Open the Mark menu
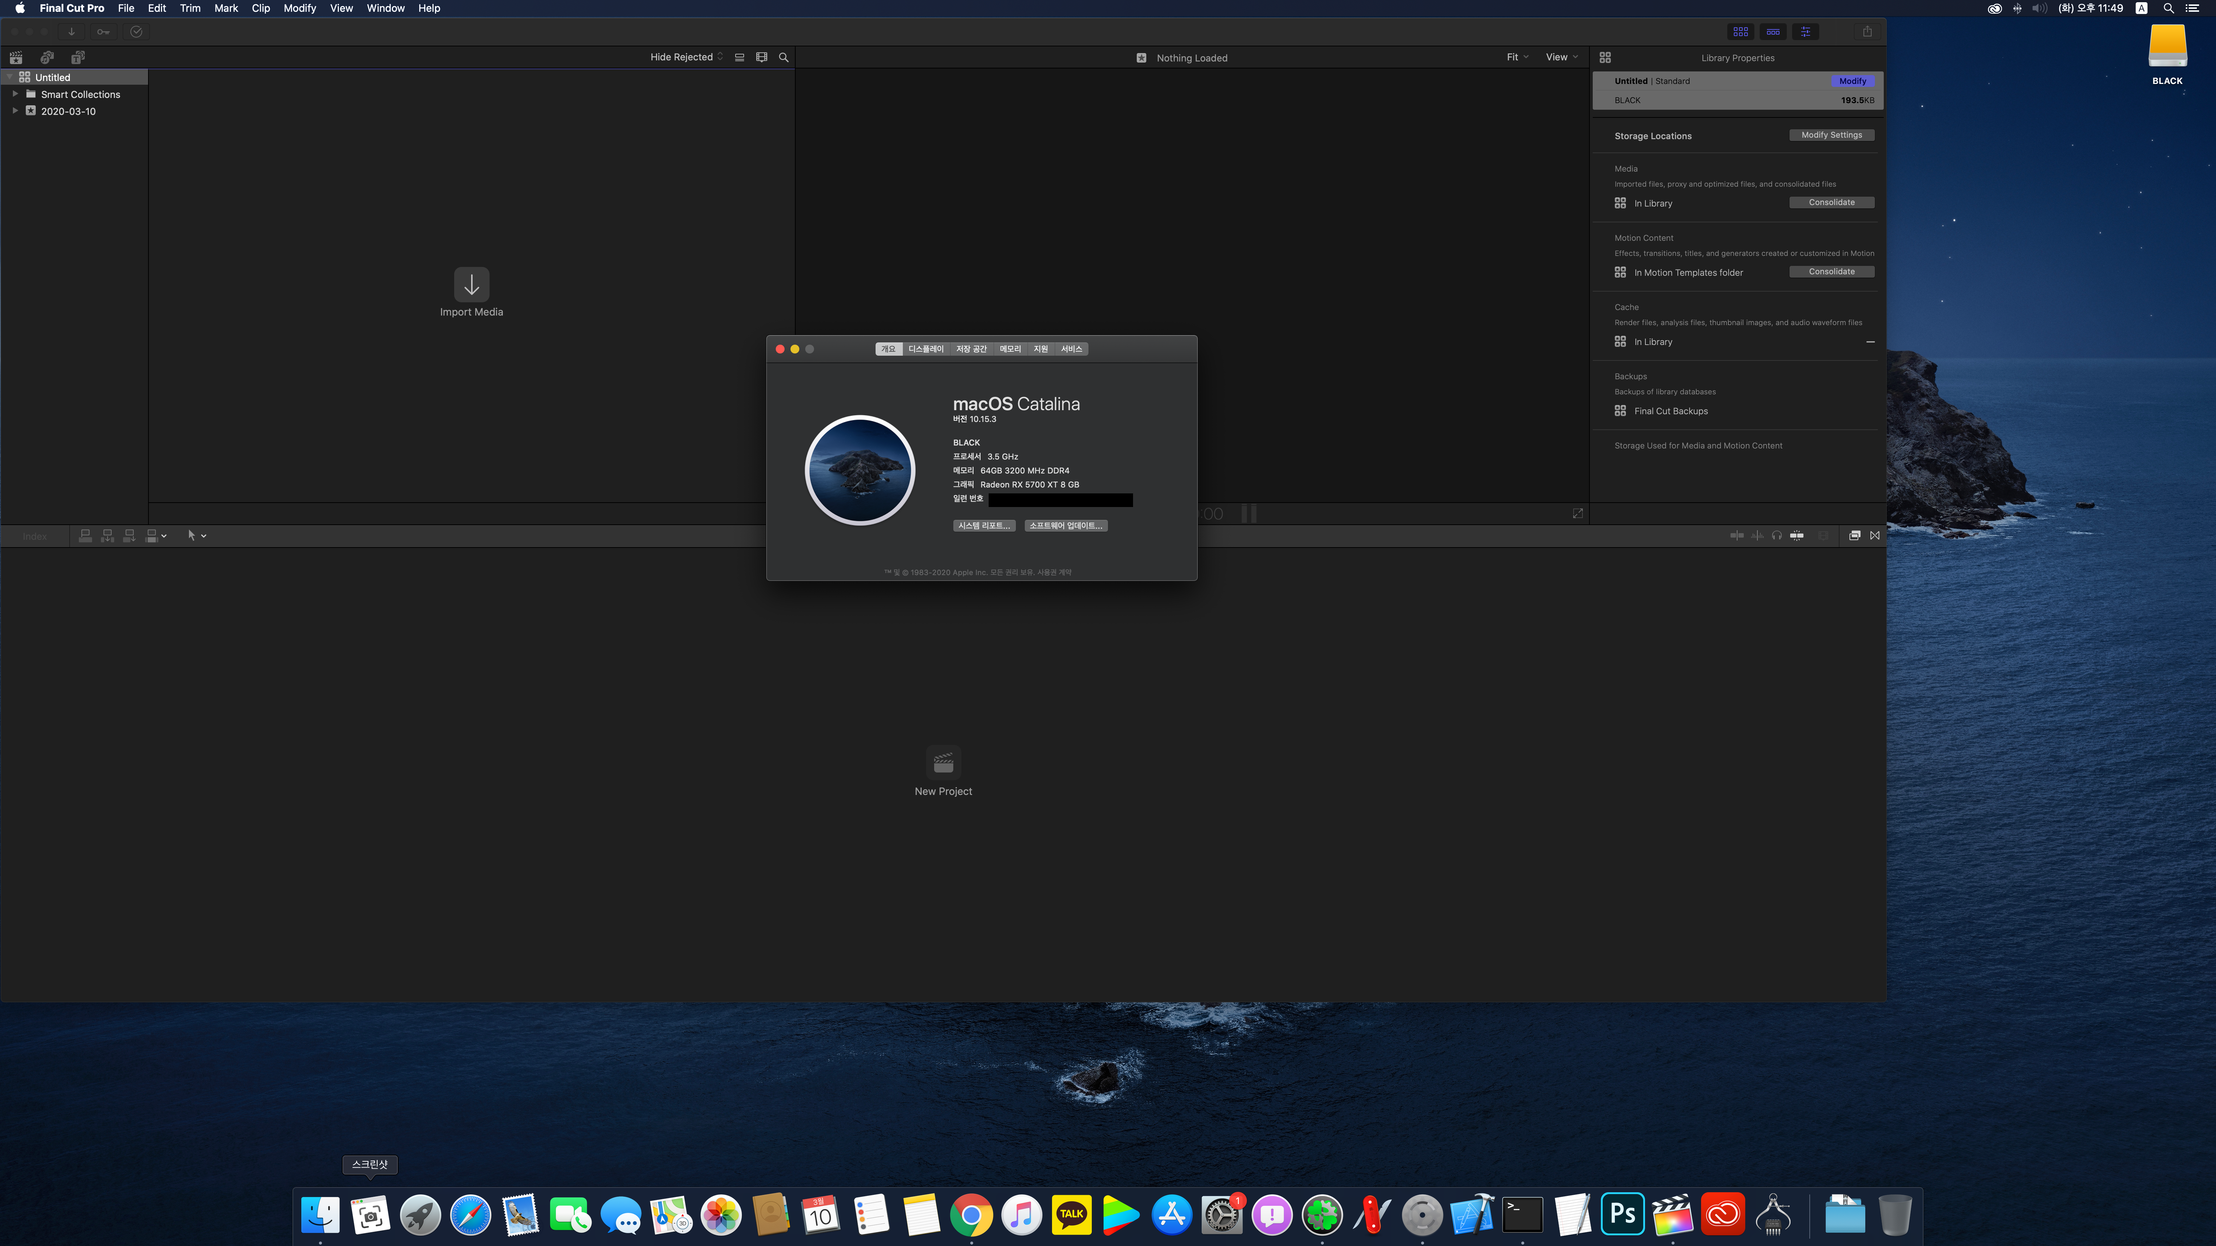 pyautogui.click(x=226, y=8)
